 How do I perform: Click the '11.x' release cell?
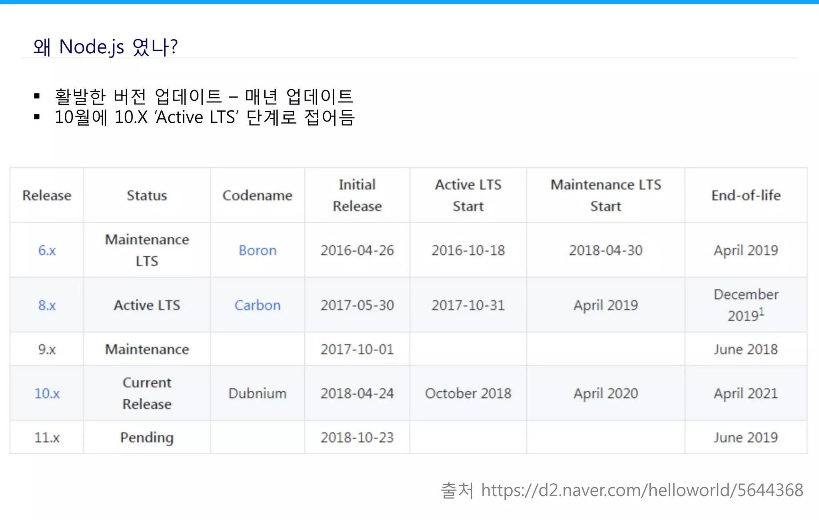tap(47, 437)
